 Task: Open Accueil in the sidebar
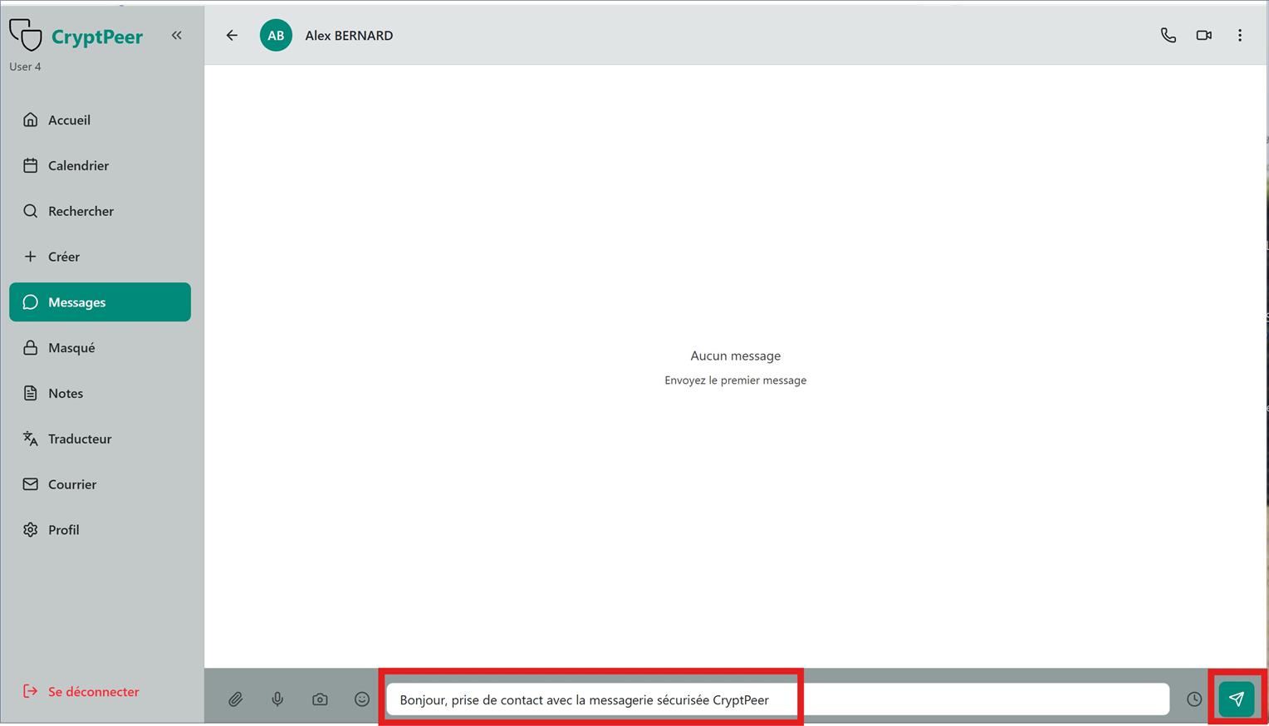click(69, 120)
